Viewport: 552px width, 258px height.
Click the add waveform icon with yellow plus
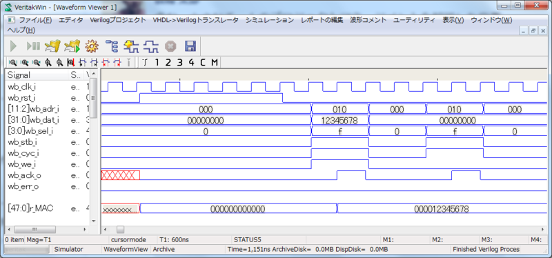tap(131, 46)
